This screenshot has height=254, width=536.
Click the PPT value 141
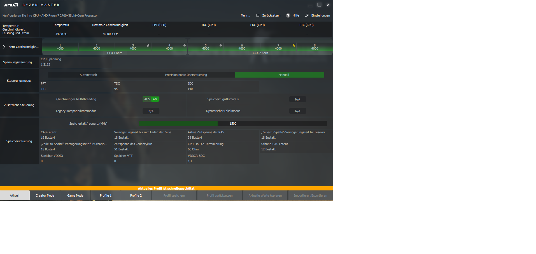43,89
